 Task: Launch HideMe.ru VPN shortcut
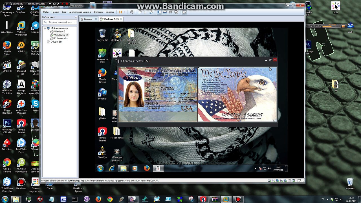click(102, 56)
